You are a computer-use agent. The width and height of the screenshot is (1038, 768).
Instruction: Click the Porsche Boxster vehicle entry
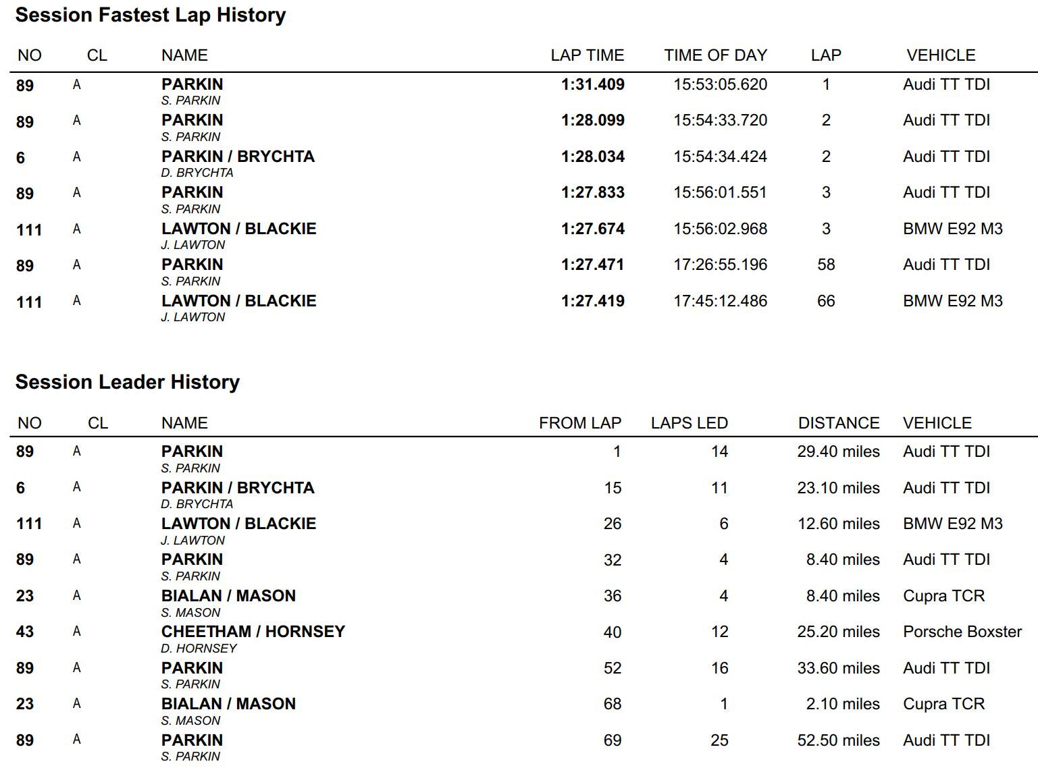pos(962,632)
